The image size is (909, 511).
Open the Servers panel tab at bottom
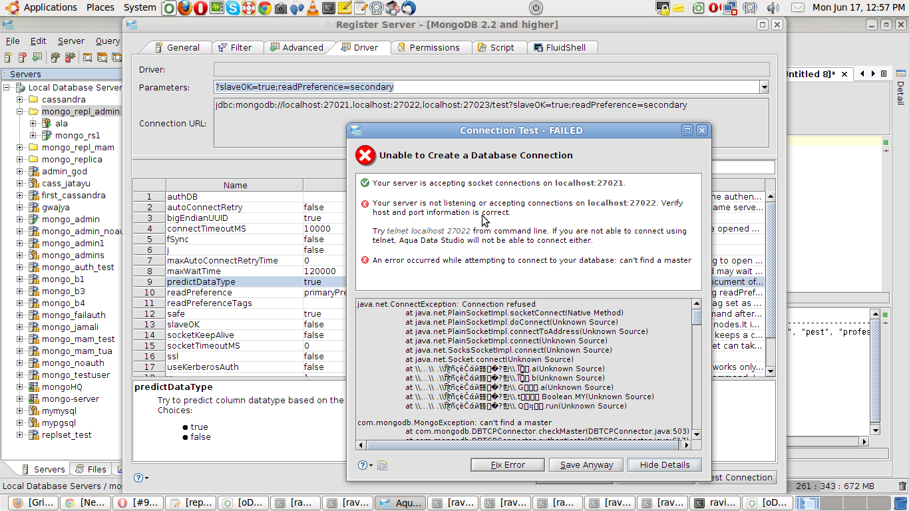(43, 469)
